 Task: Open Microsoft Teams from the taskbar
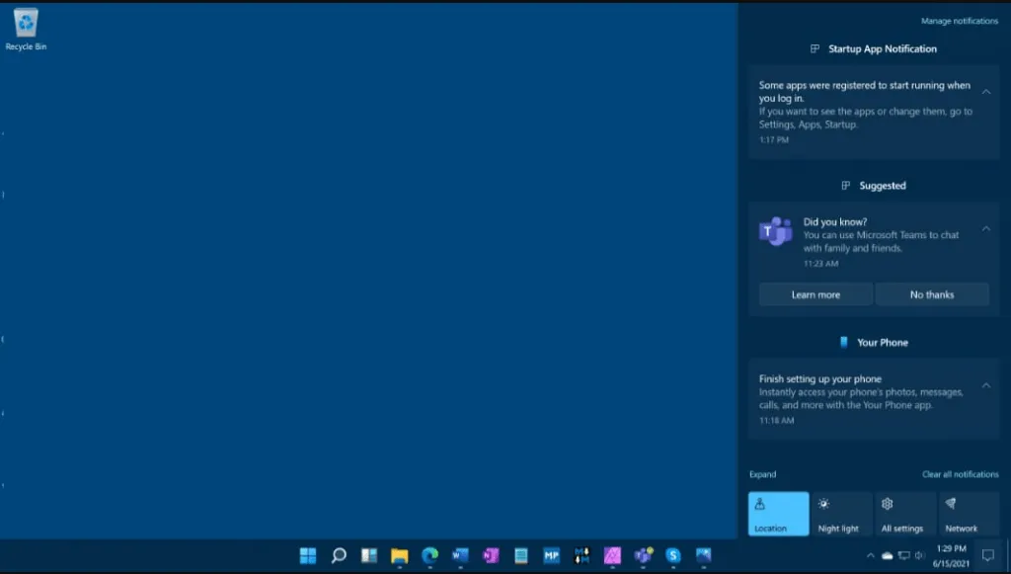click(x=644, y=558)
